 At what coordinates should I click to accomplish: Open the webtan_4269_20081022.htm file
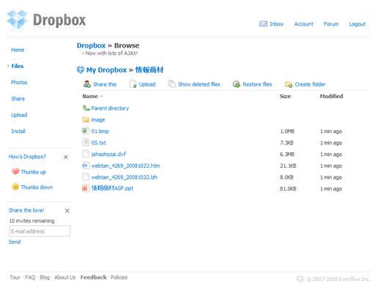coord(125,165)
